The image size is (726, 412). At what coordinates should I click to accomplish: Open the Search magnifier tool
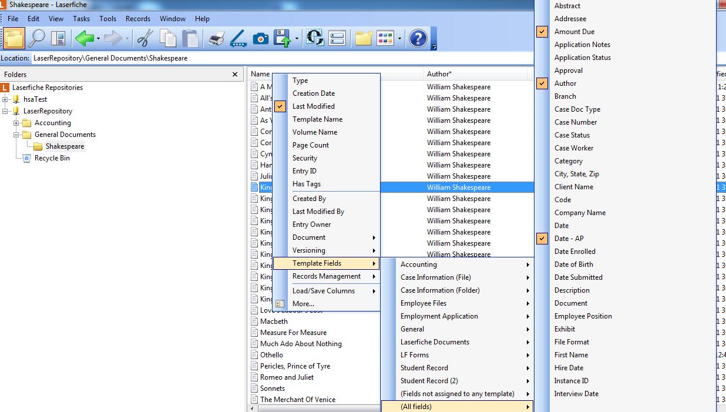pyautogui.click(x=37, y=39)
